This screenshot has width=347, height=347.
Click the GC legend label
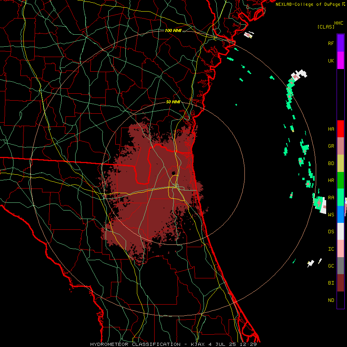click(331, 266)
